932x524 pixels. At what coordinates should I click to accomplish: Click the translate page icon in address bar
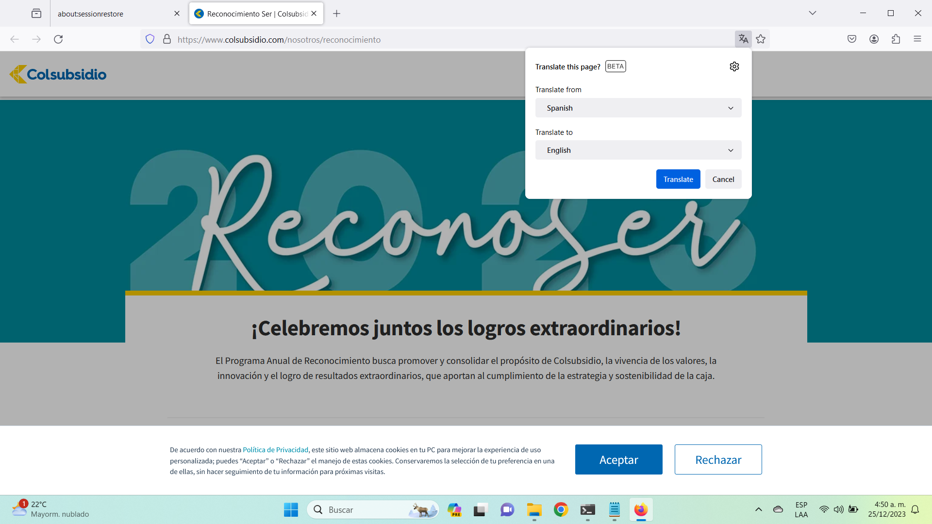pos(743,39)
